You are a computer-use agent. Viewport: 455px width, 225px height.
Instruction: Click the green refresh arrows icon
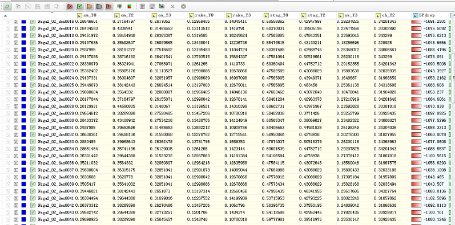click(7, 6)
